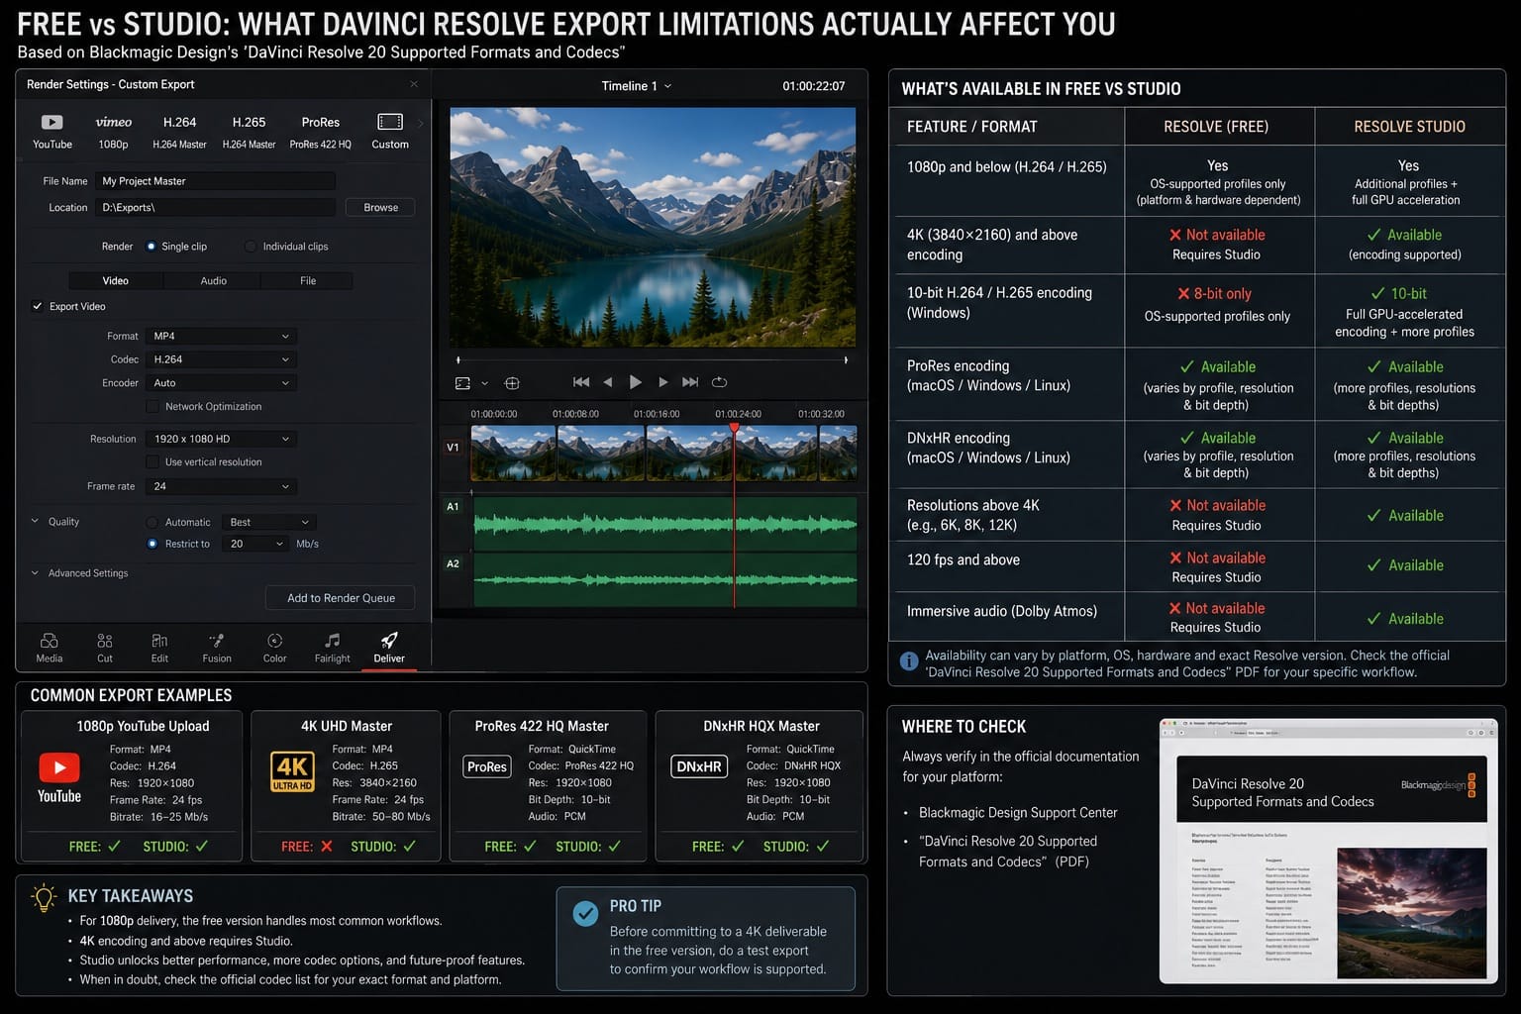Enable Network Optimization
The height and width of the screenshot is (1014, 1521).
point(152,406)
